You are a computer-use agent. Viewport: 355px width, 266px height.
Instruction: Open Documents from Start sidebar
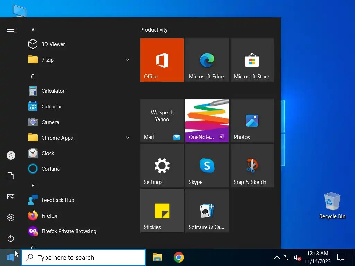[x=11, y=176]
